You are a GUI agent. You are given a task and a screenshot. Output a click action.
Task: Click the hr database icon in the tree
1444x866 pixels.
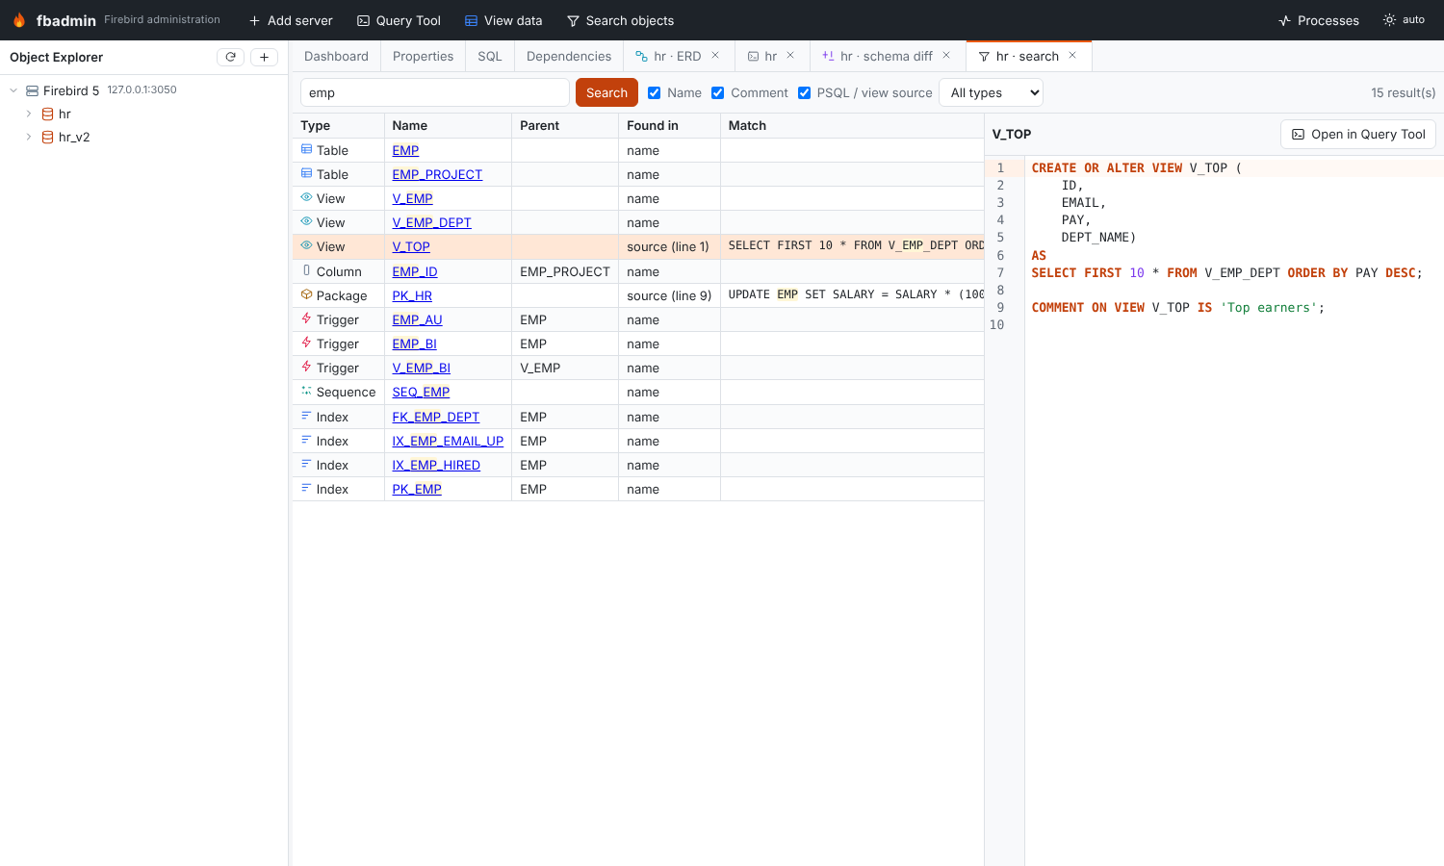(x=47, y=114)
